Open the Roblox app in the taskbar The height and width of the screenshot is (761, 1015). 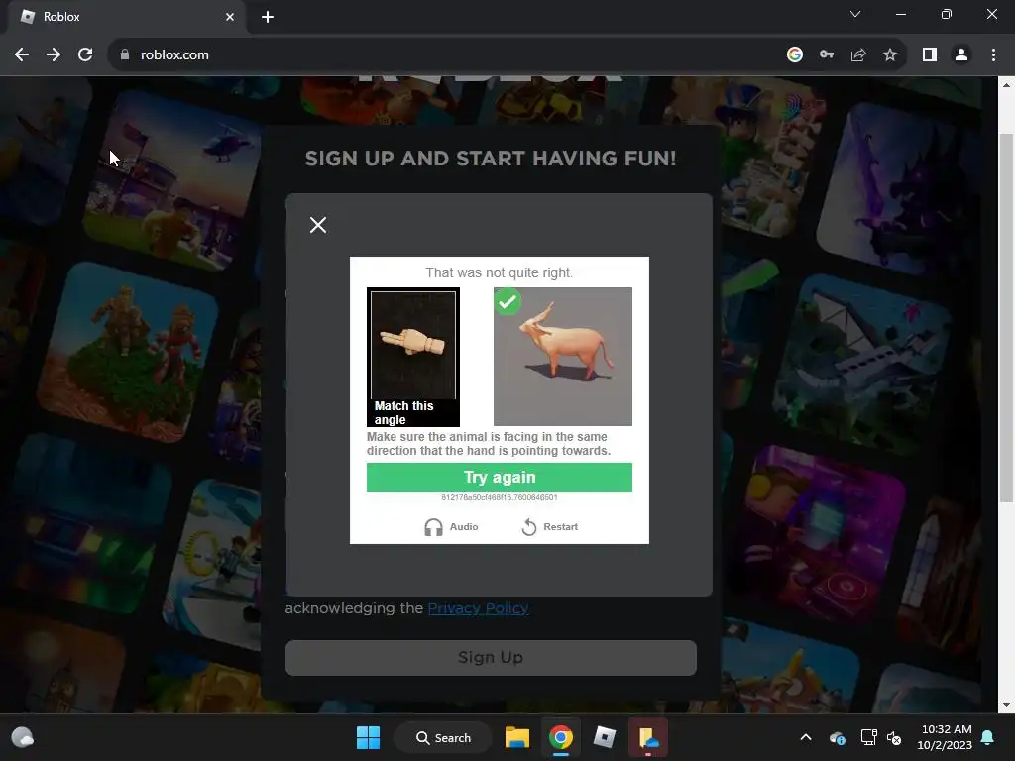coord(605,737)
